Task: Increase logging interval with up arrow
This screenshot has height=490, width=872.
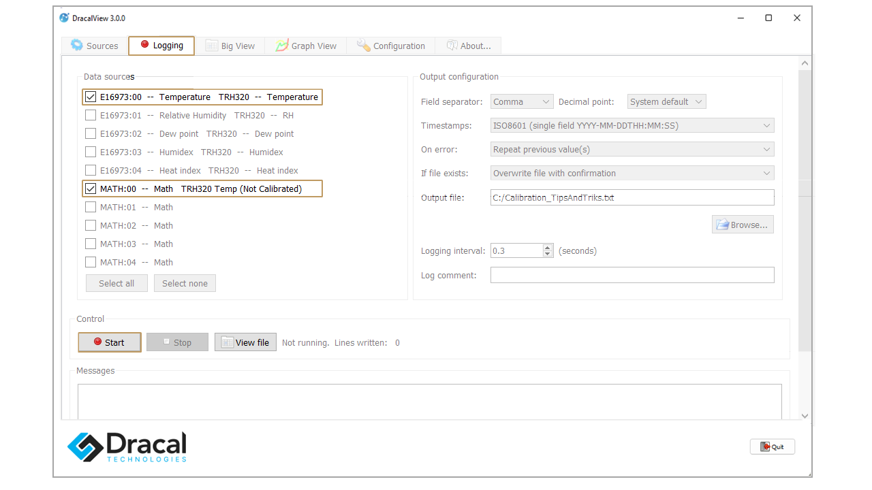Action: click(548, 247)
